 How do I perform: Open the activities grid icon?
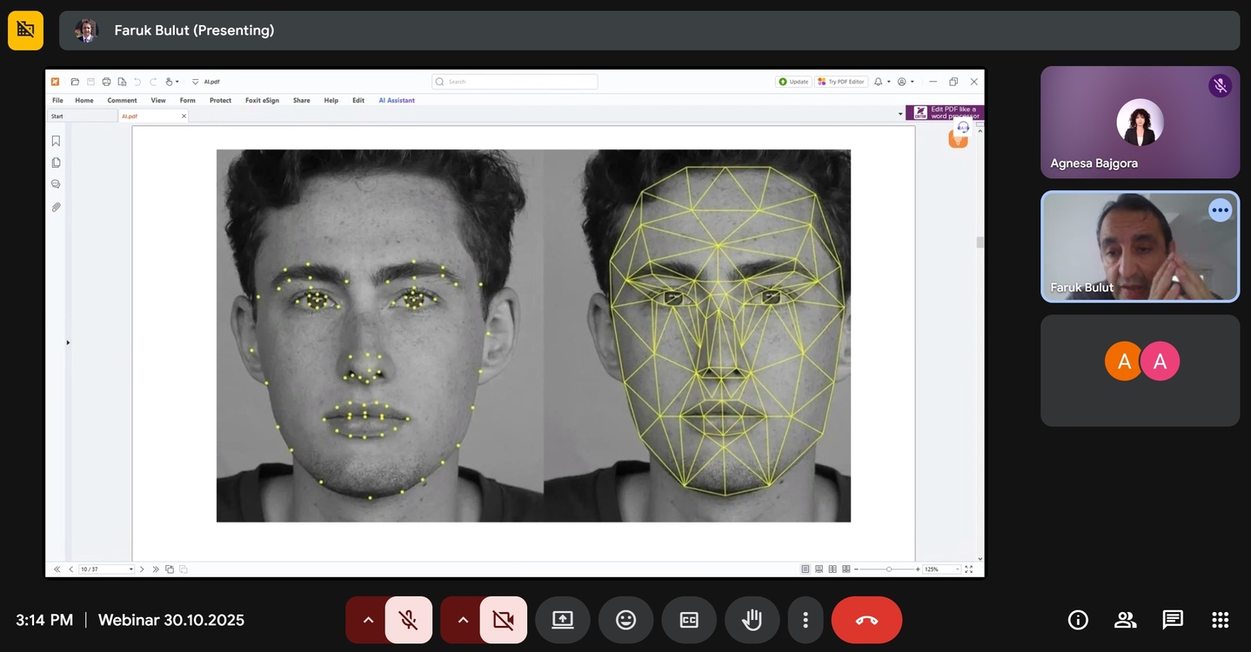pos(1220,620)
